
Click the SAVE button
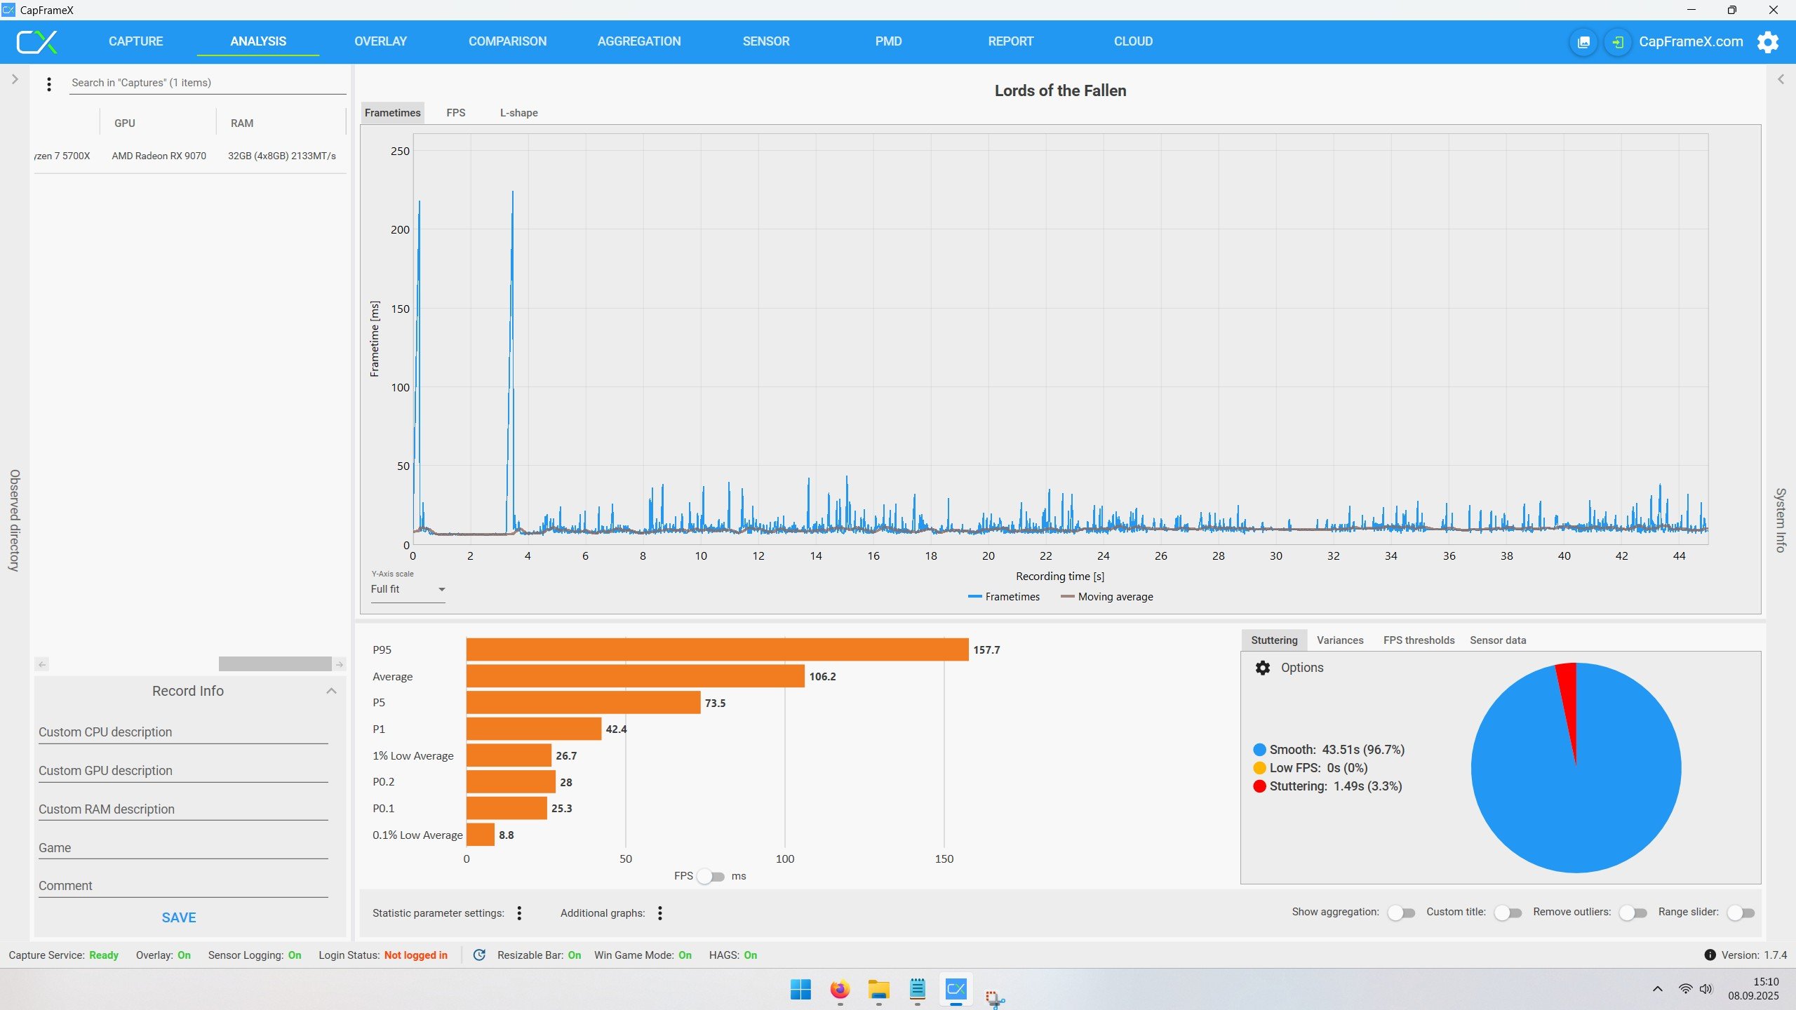tap(179, 917)
